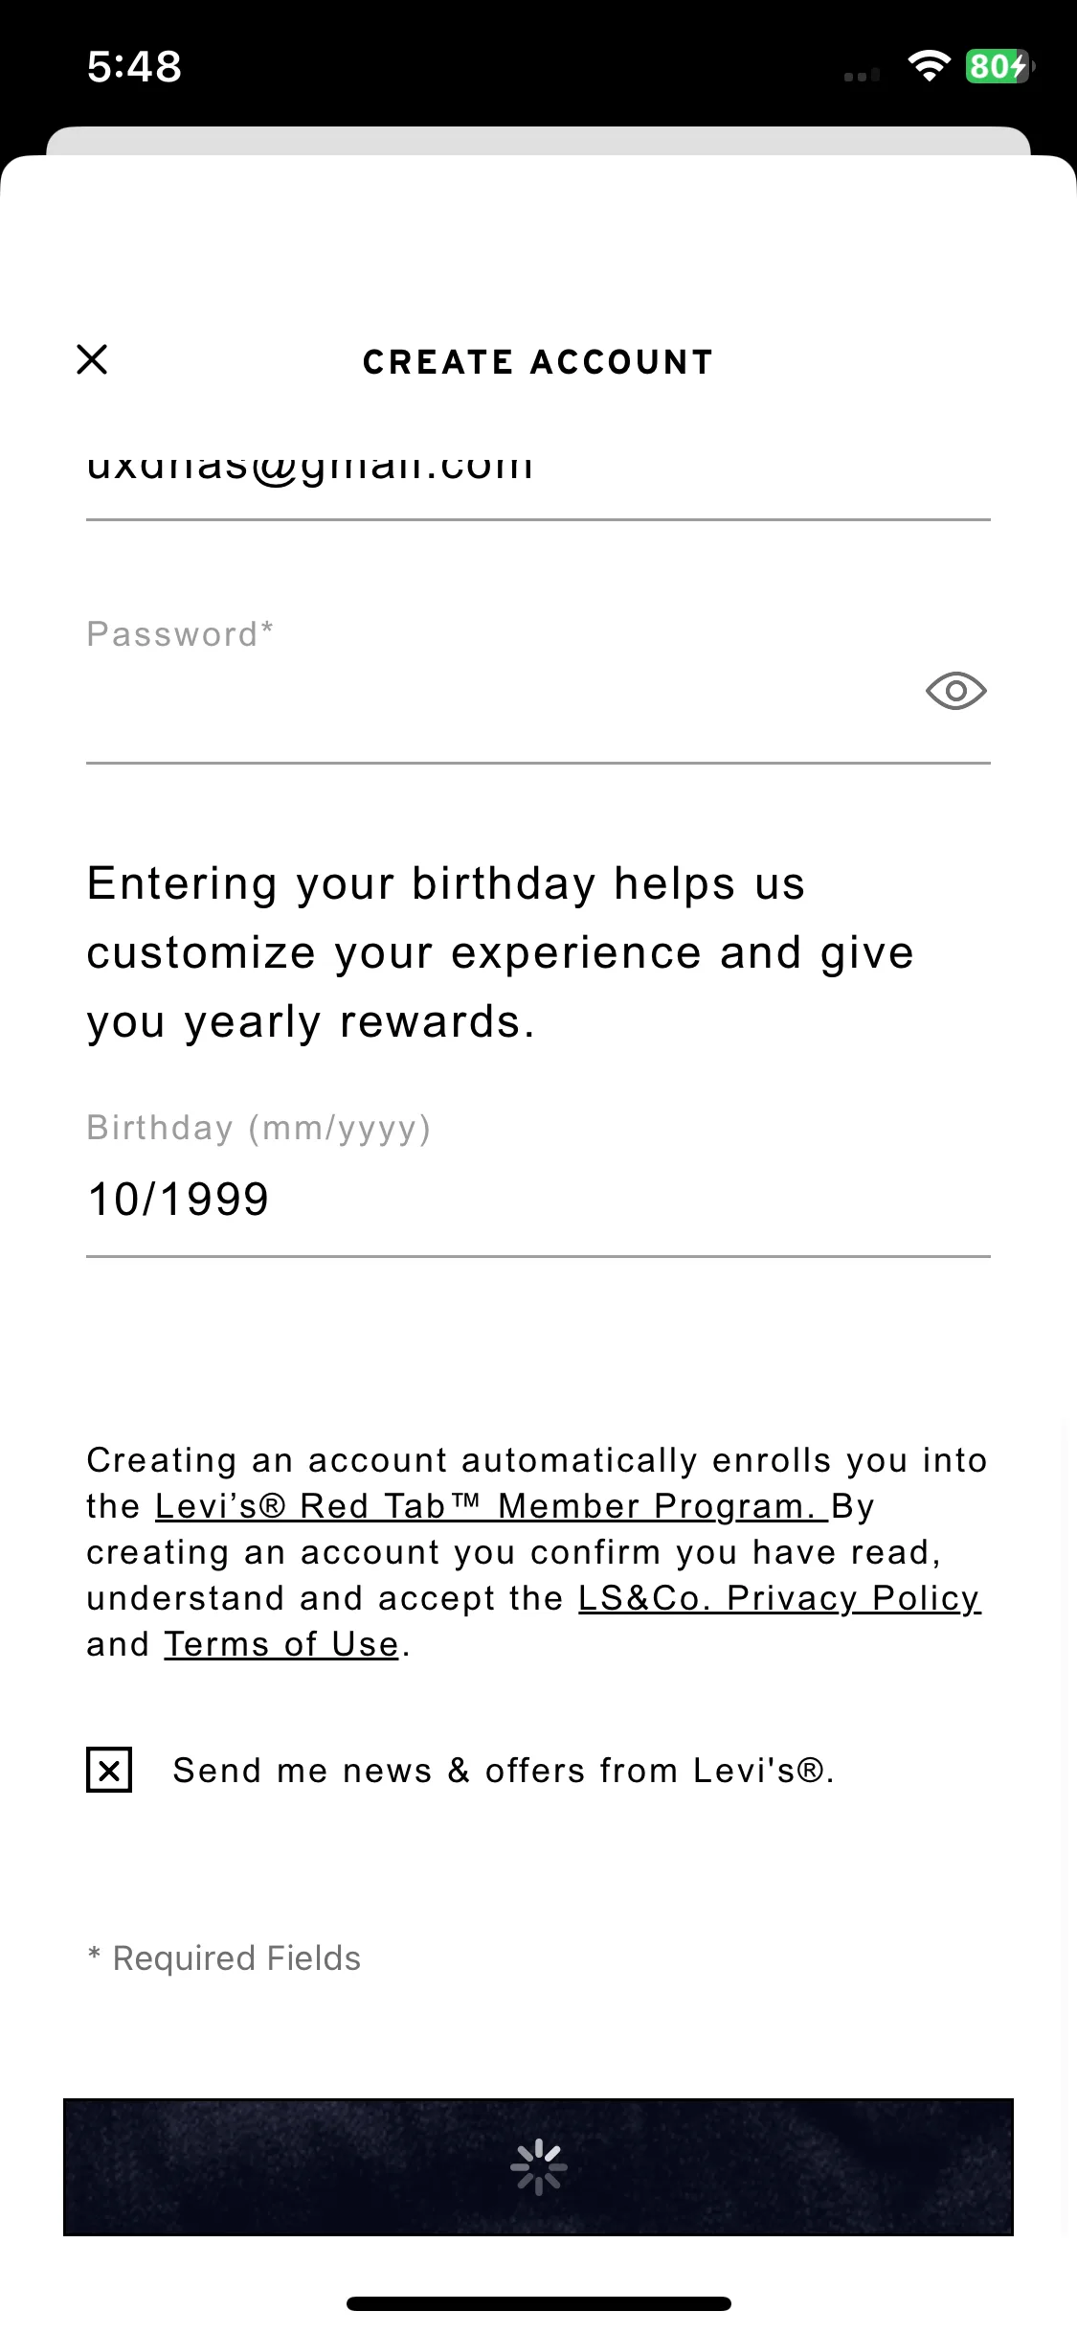
Task: Tap the 'Send me news & offers' label
Action: [x=504, y=1771]
